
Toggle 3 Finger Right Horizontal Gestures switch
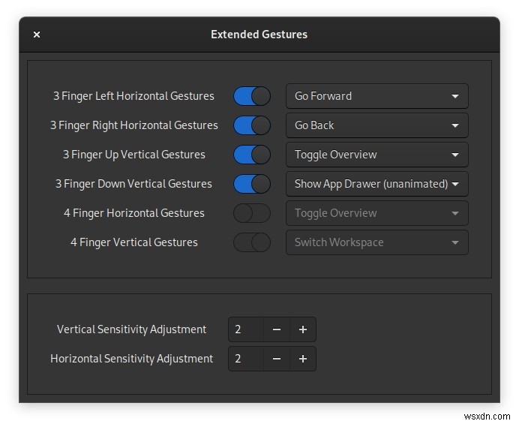[252, 125]
